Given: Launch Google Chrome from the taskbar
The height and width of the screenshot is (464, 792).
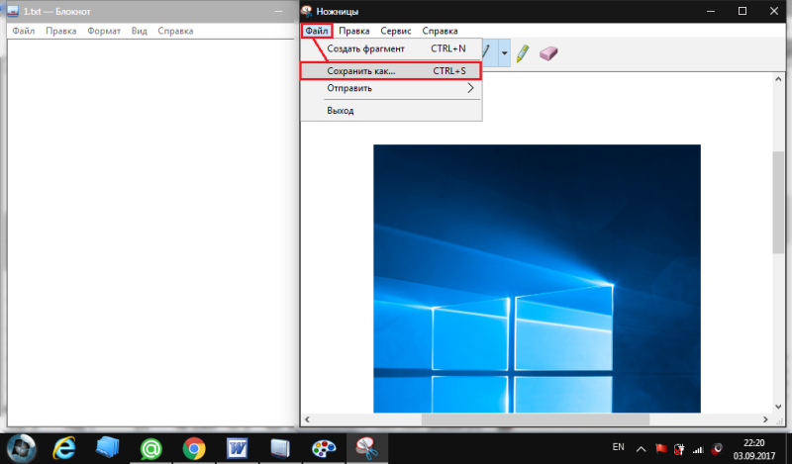Looking at the screenshot, I should point(194,448).
